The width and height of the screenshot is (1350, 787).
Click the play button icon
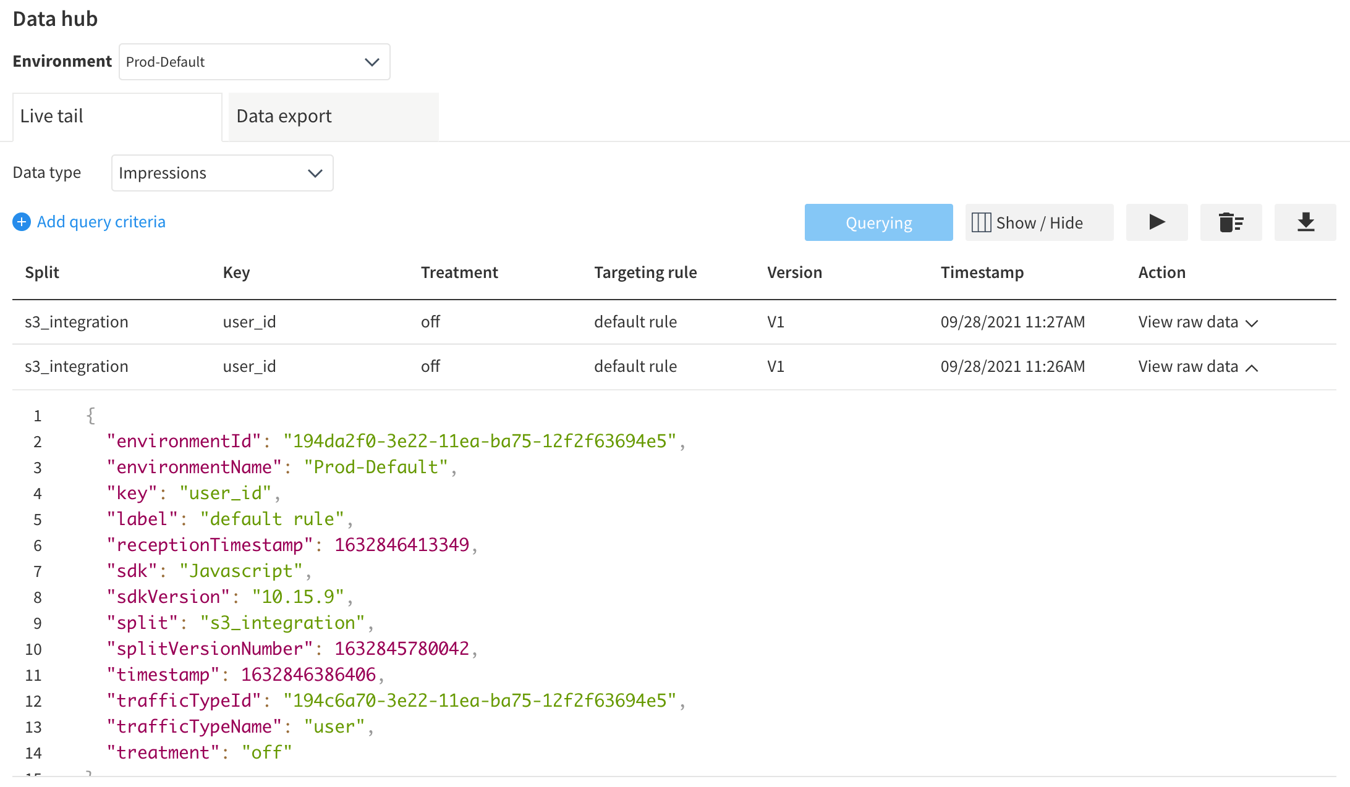tap(1157, 222)
